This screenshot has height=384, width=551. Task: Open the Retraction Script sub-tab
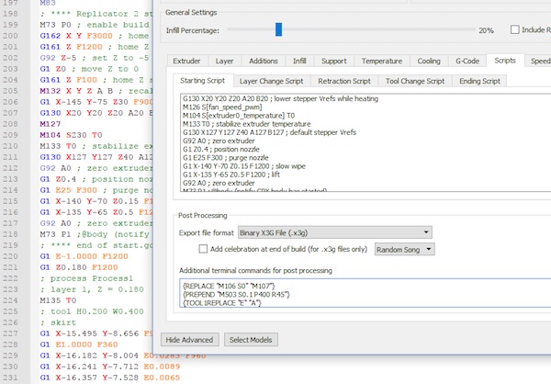(x=344, y=81)
